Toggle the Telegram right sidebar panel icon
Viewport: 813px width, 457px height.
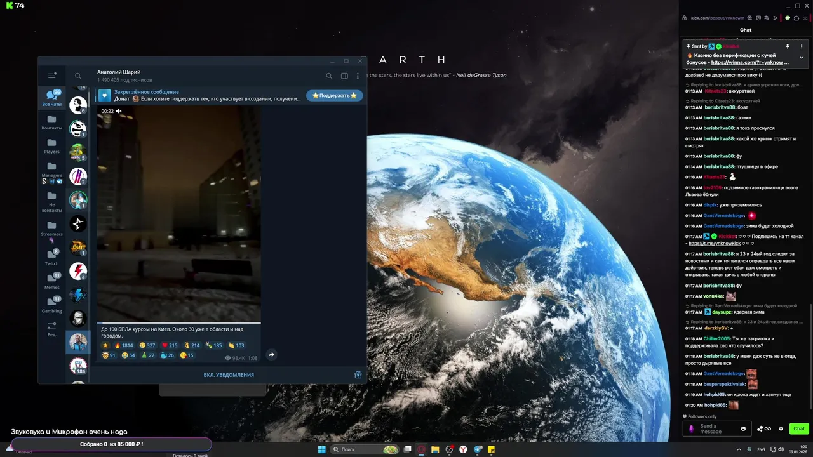[344, 76]
